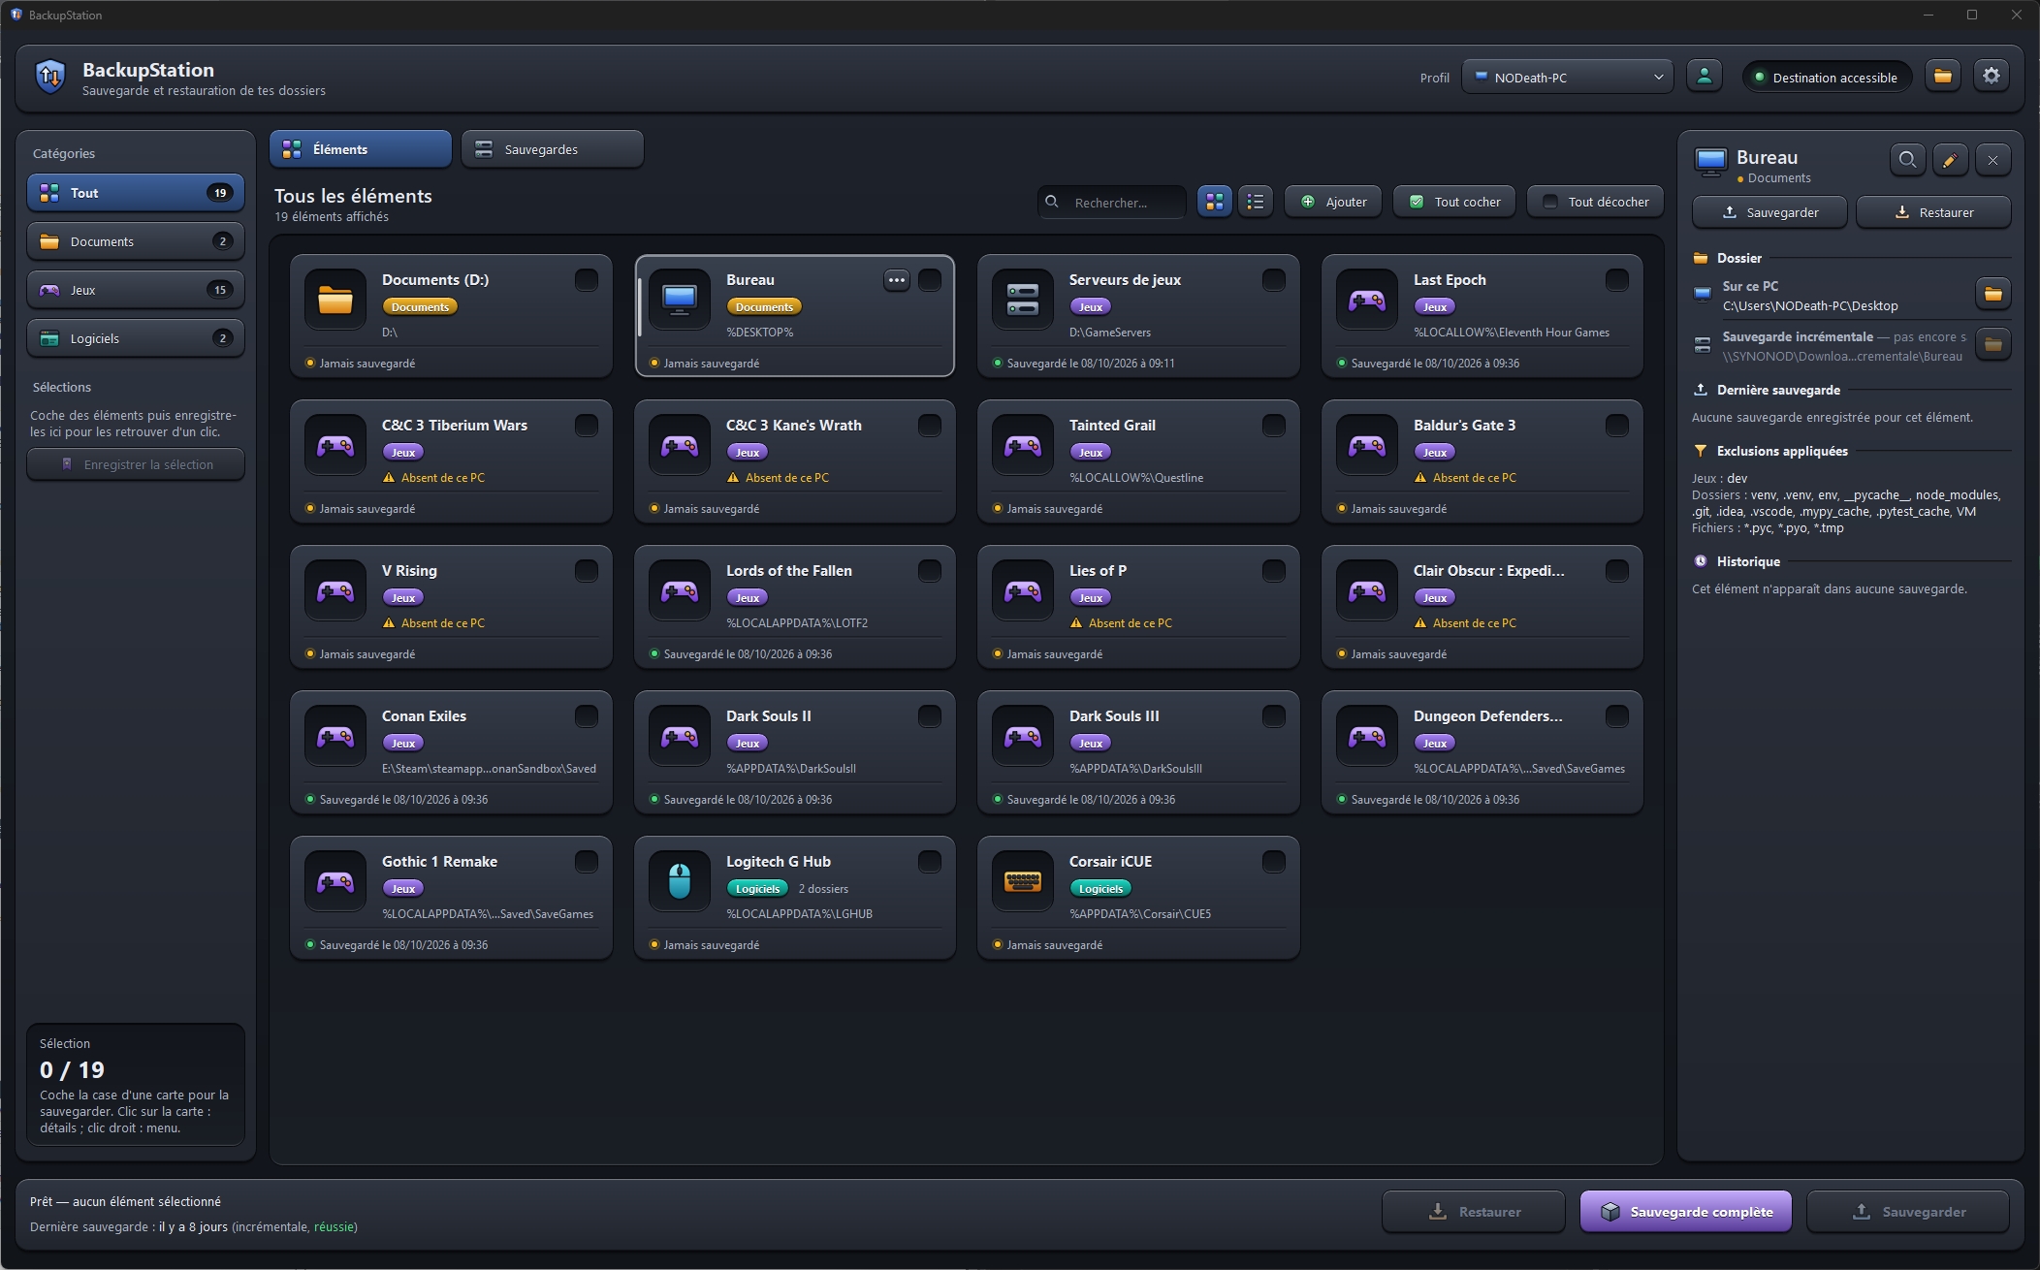Open the Desktop folder path icon

click(x=1992, y=294)
